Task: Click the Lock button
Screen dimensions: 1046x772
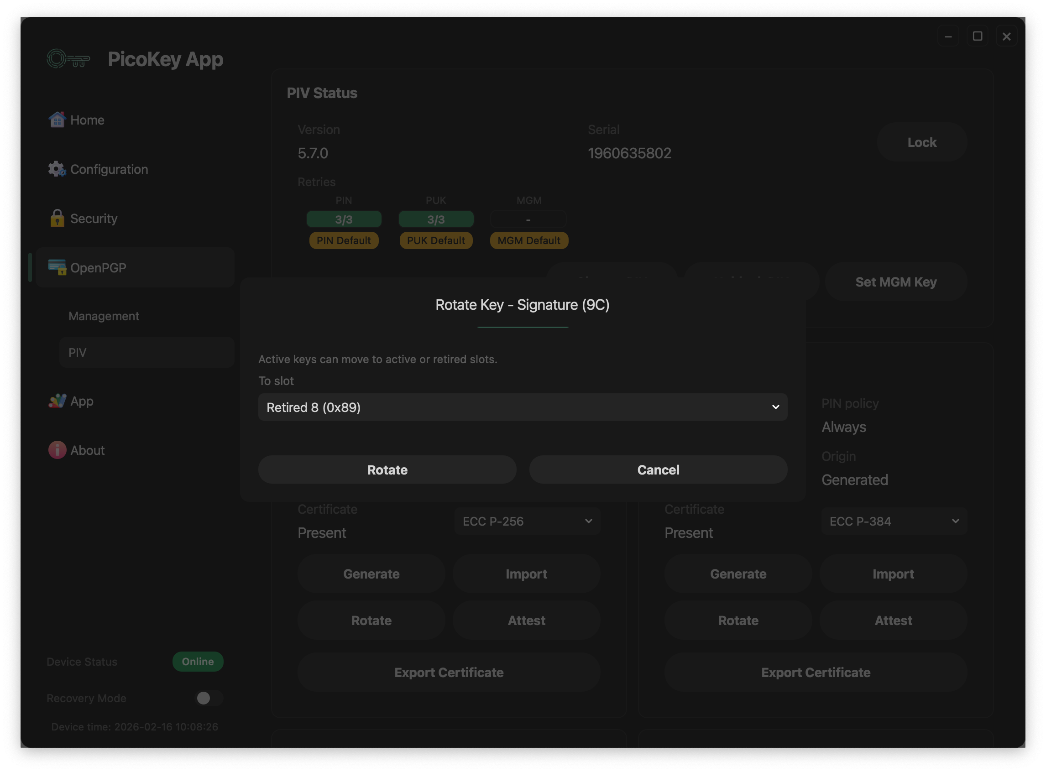Action: click(922, 142)
